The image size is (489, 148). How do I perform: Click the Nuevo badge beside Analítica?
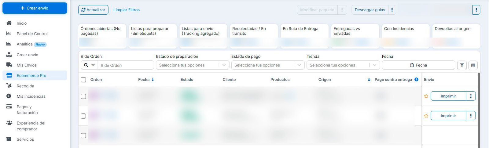(40, 44)
